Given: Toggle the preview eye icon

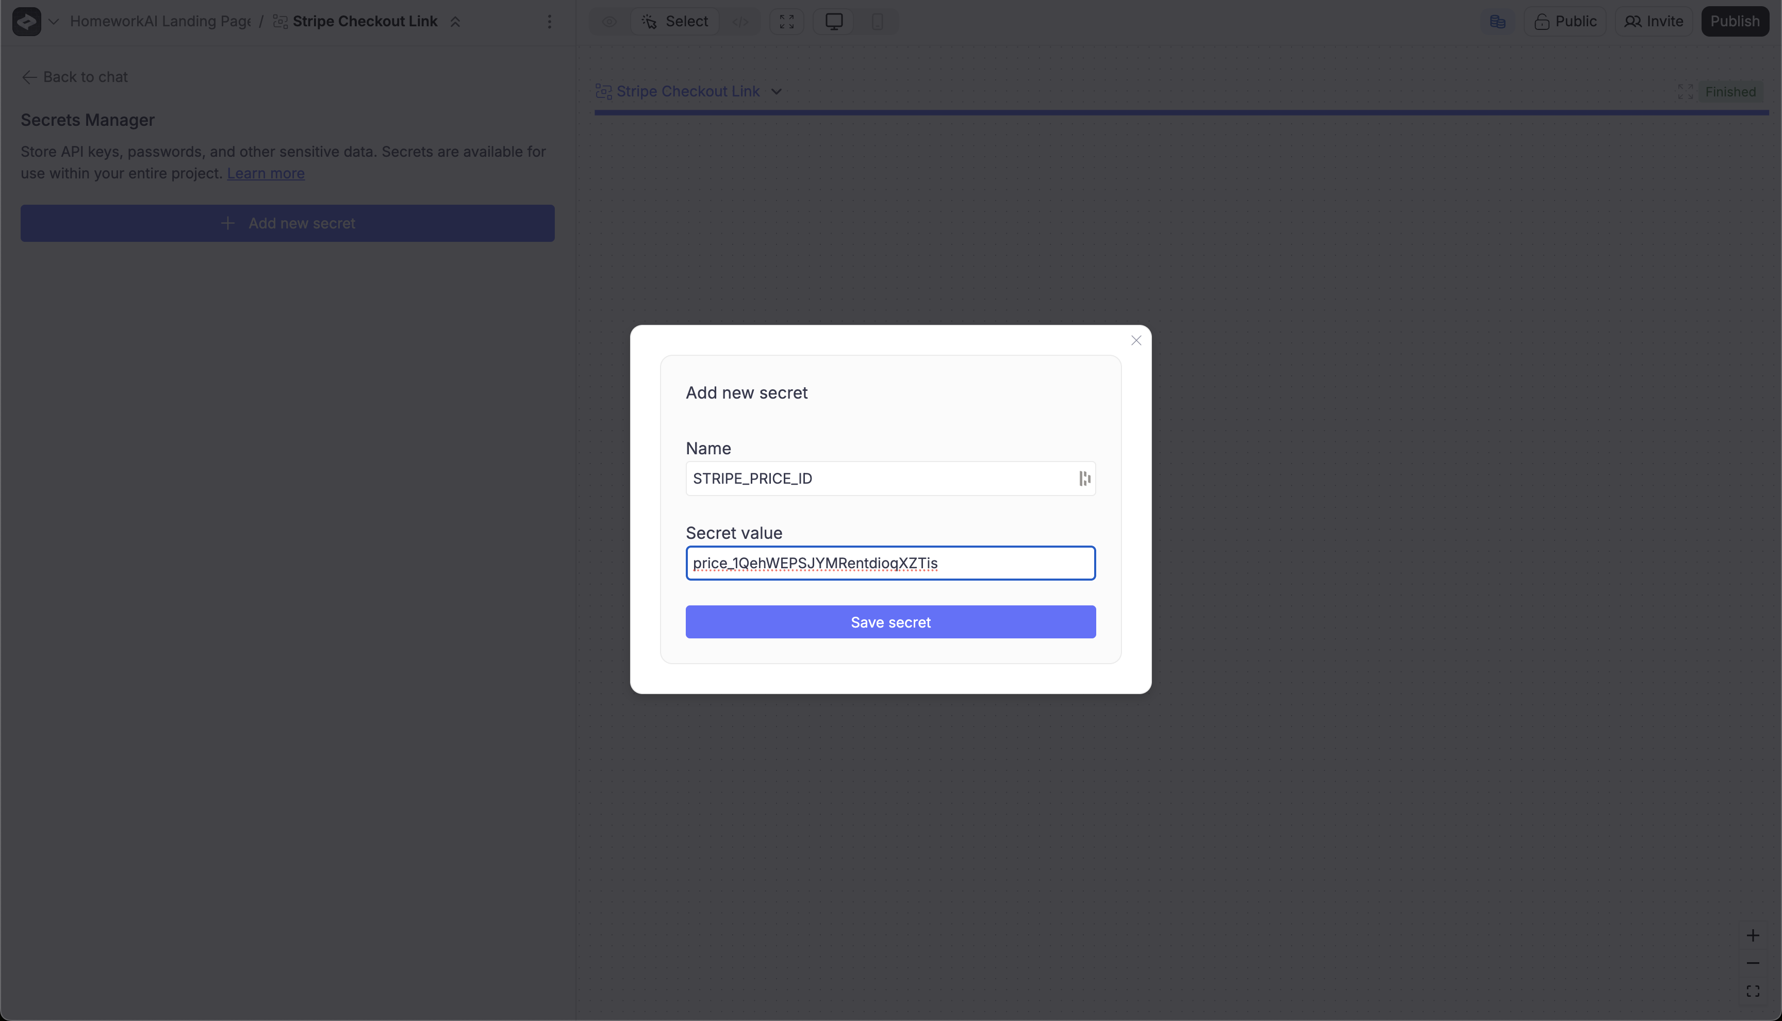Looking at the screenshot, I should [x=609, y=22].
